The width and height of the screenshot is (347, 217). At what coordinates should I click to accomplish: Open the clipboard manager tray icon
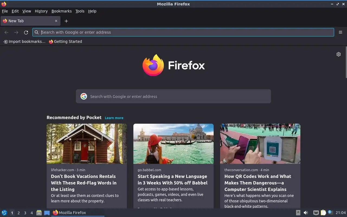pyautogui.click(x=323, y=213)
